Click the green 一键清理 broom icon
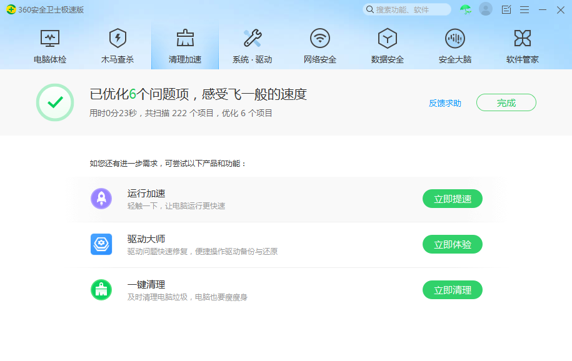 click(x=101, y=290)
